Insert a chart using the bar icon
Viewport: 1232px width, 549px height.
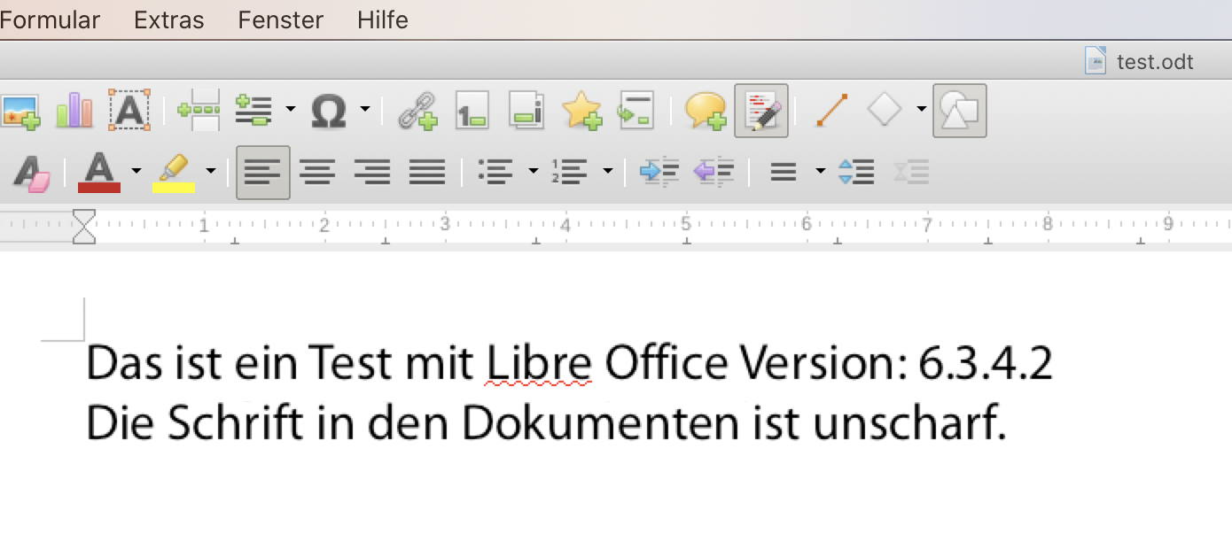(x=74, y=111)
